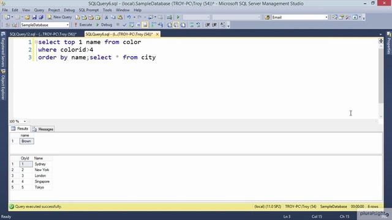
Task: Click the Open File folder icon
Action: [27, 17]
